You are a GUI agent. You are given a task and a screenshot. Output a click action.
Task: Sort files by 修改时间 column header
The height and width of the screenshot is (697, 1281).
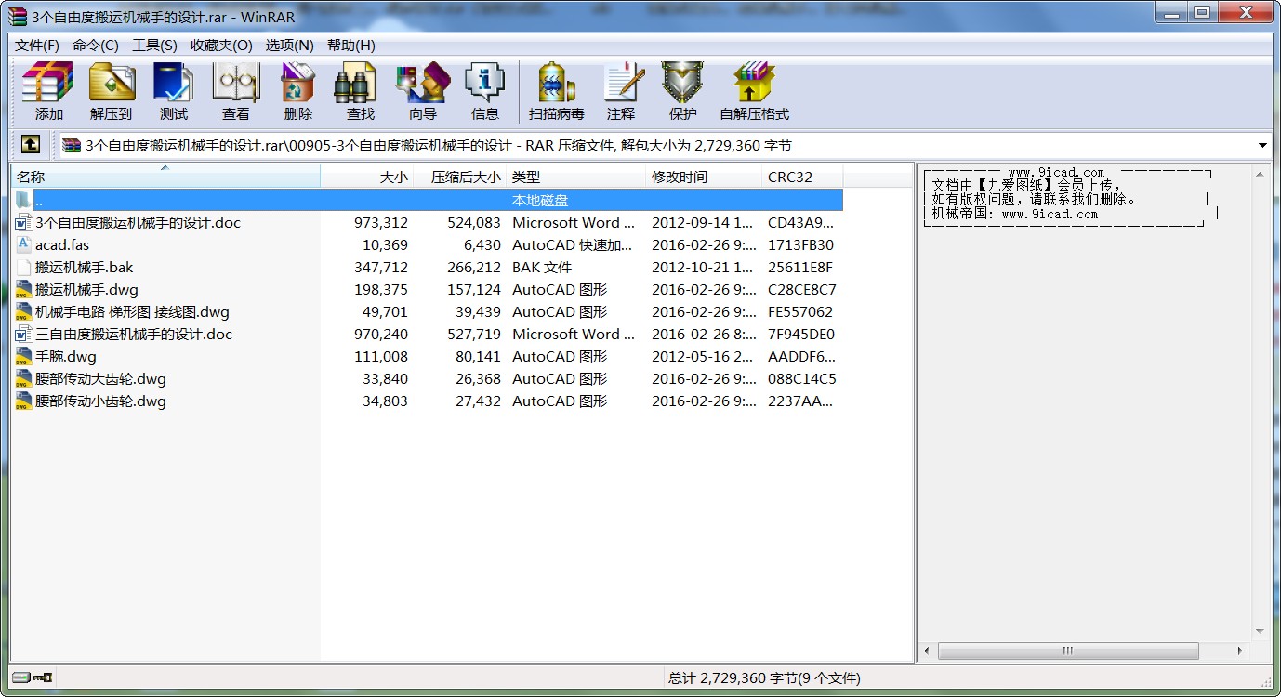pos(703,177)
